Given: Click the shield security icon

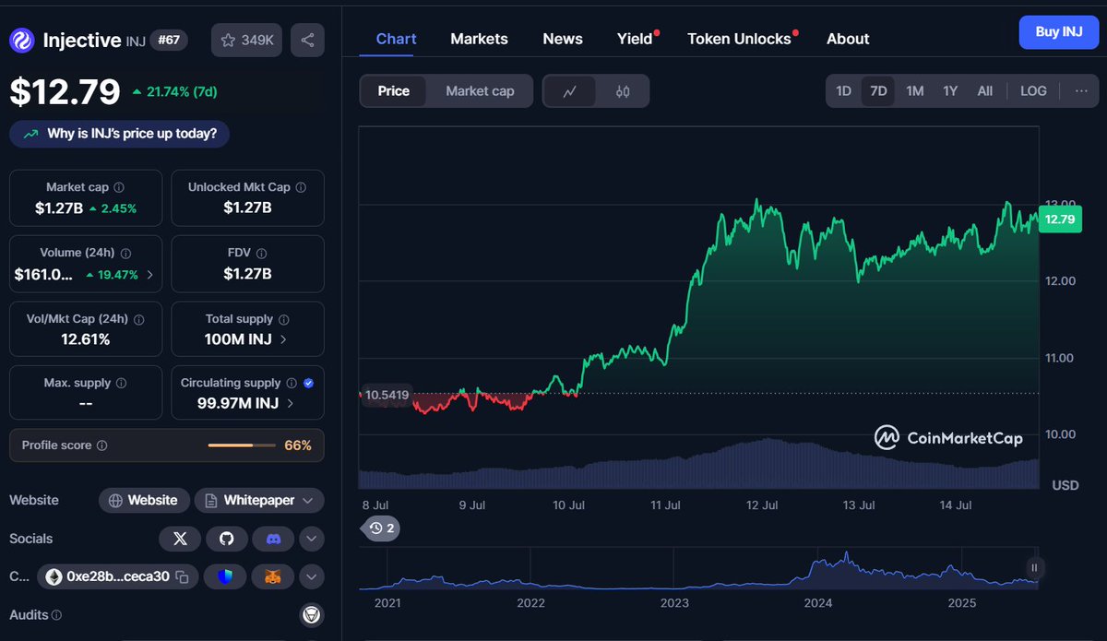Looking at the screenshot, I should click(225, 577).
